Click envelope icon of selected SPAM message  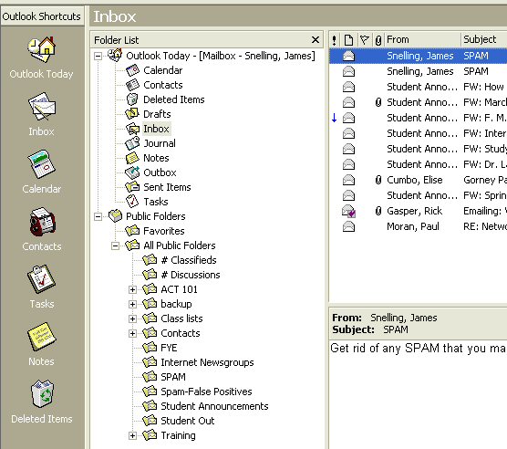pyautogui.click(x=348, y=56)
